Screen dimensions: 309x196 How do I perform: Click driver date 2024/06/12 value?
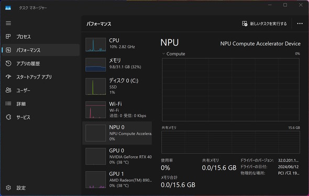(x=288, y=167)
